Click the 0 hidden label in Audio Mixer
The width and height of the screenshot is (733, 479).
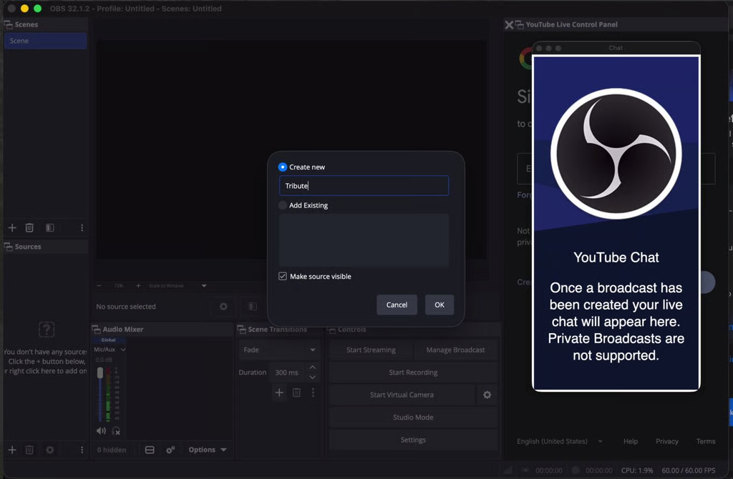[112, 450]
